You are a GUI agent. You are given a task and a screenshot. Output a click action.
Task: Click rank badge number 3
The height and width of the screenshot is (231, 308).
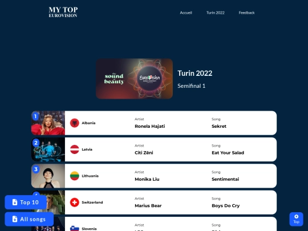36,169
